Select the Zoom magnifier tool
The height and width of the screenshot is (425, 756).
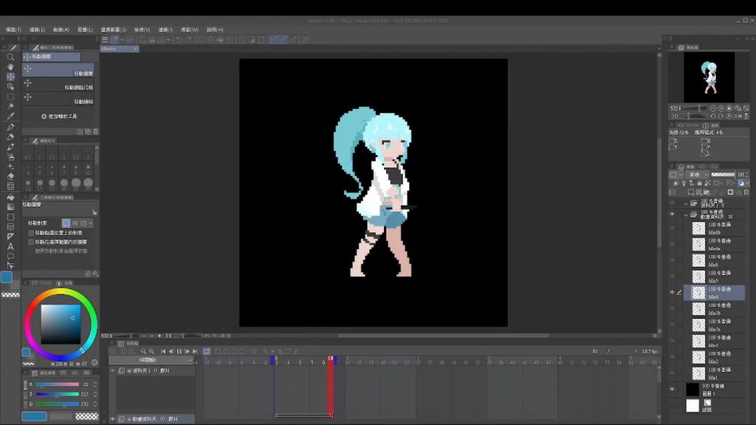tap(10, 58)
